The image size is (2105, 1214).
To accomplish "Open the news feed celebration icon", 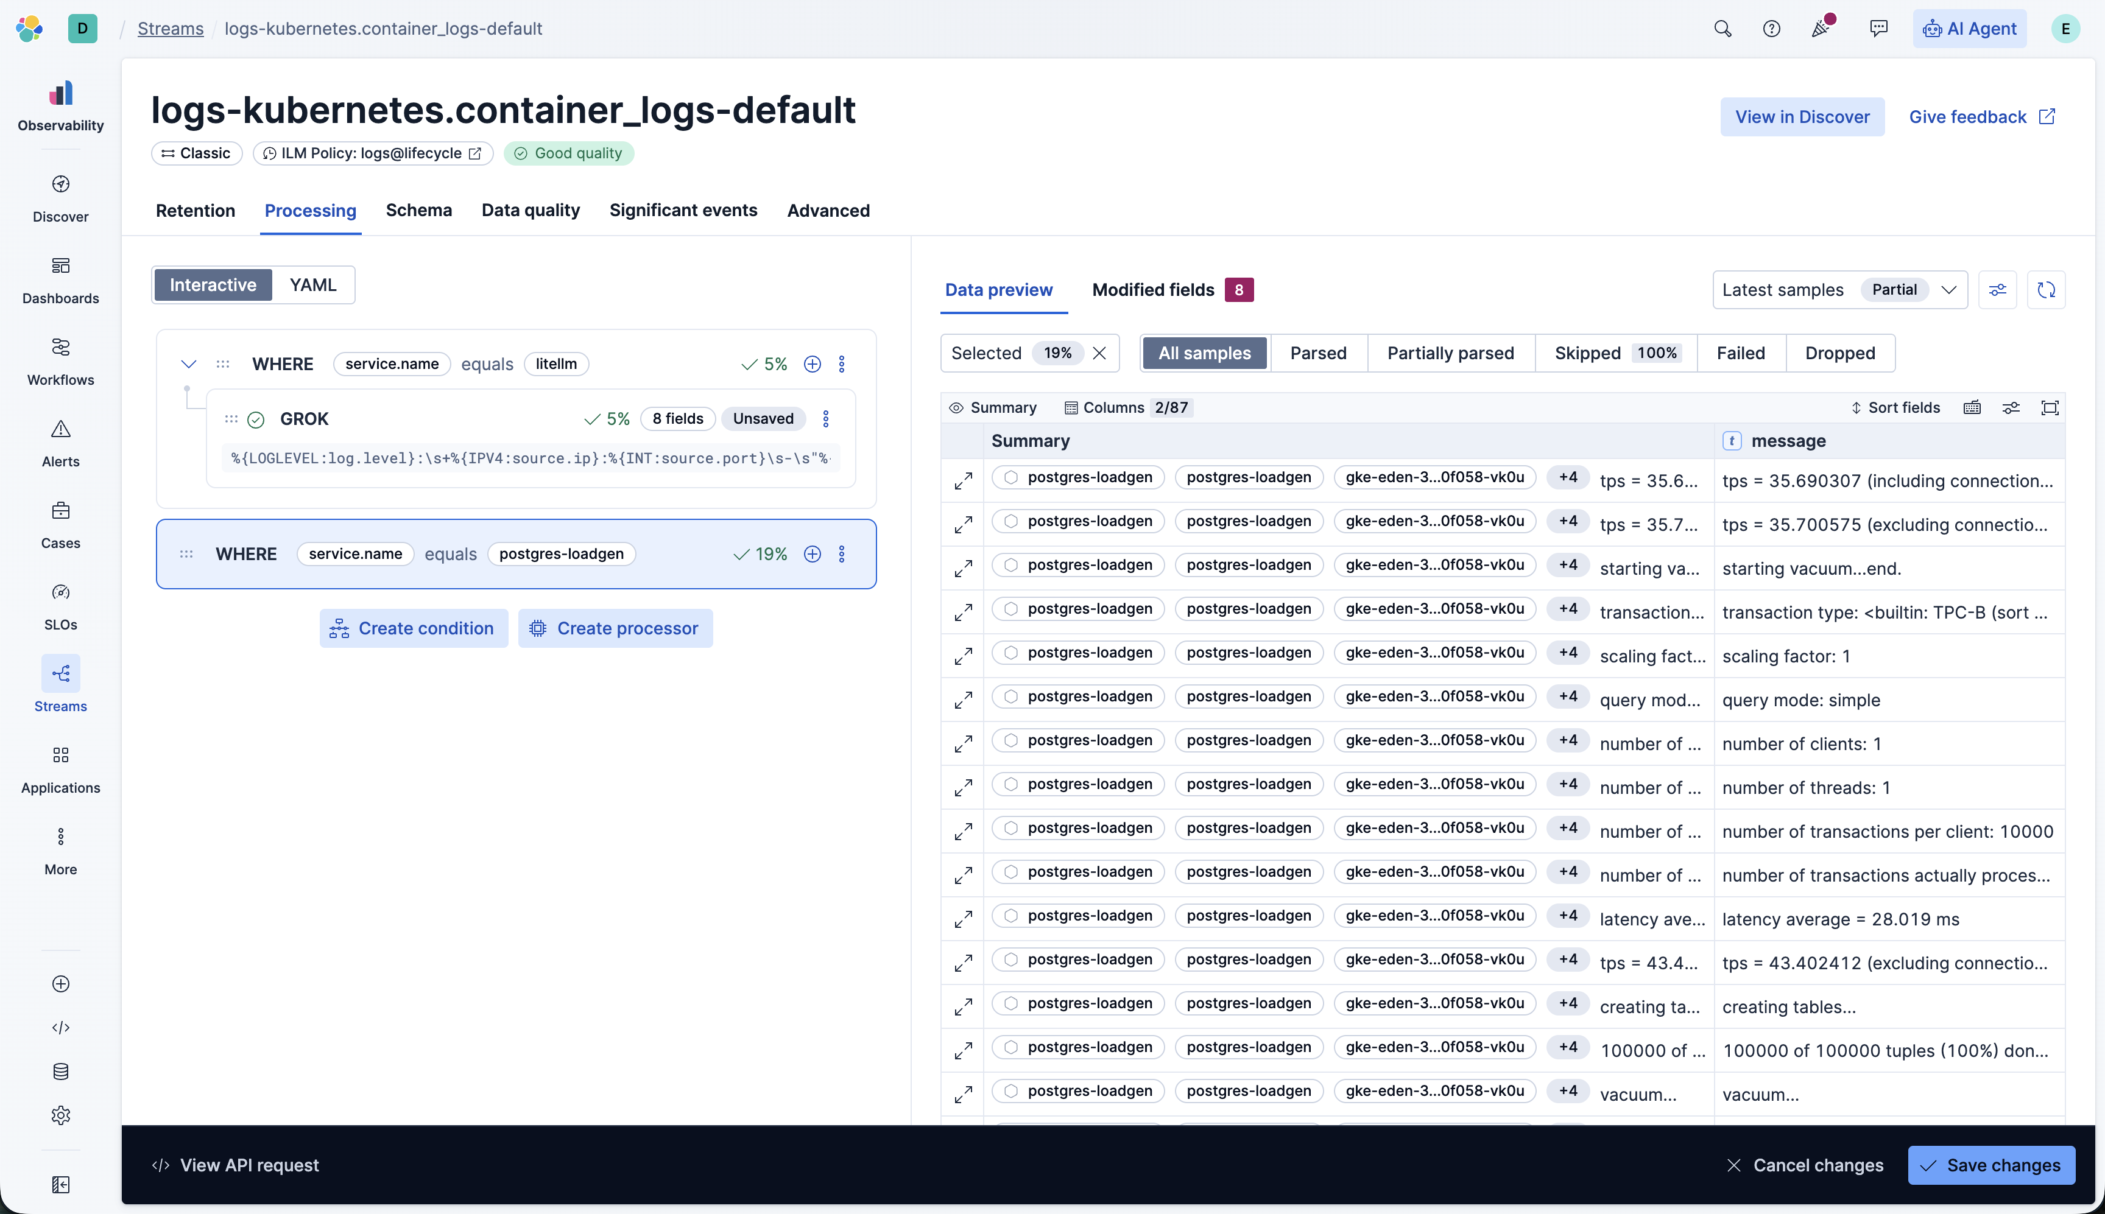I will 1821,29.
